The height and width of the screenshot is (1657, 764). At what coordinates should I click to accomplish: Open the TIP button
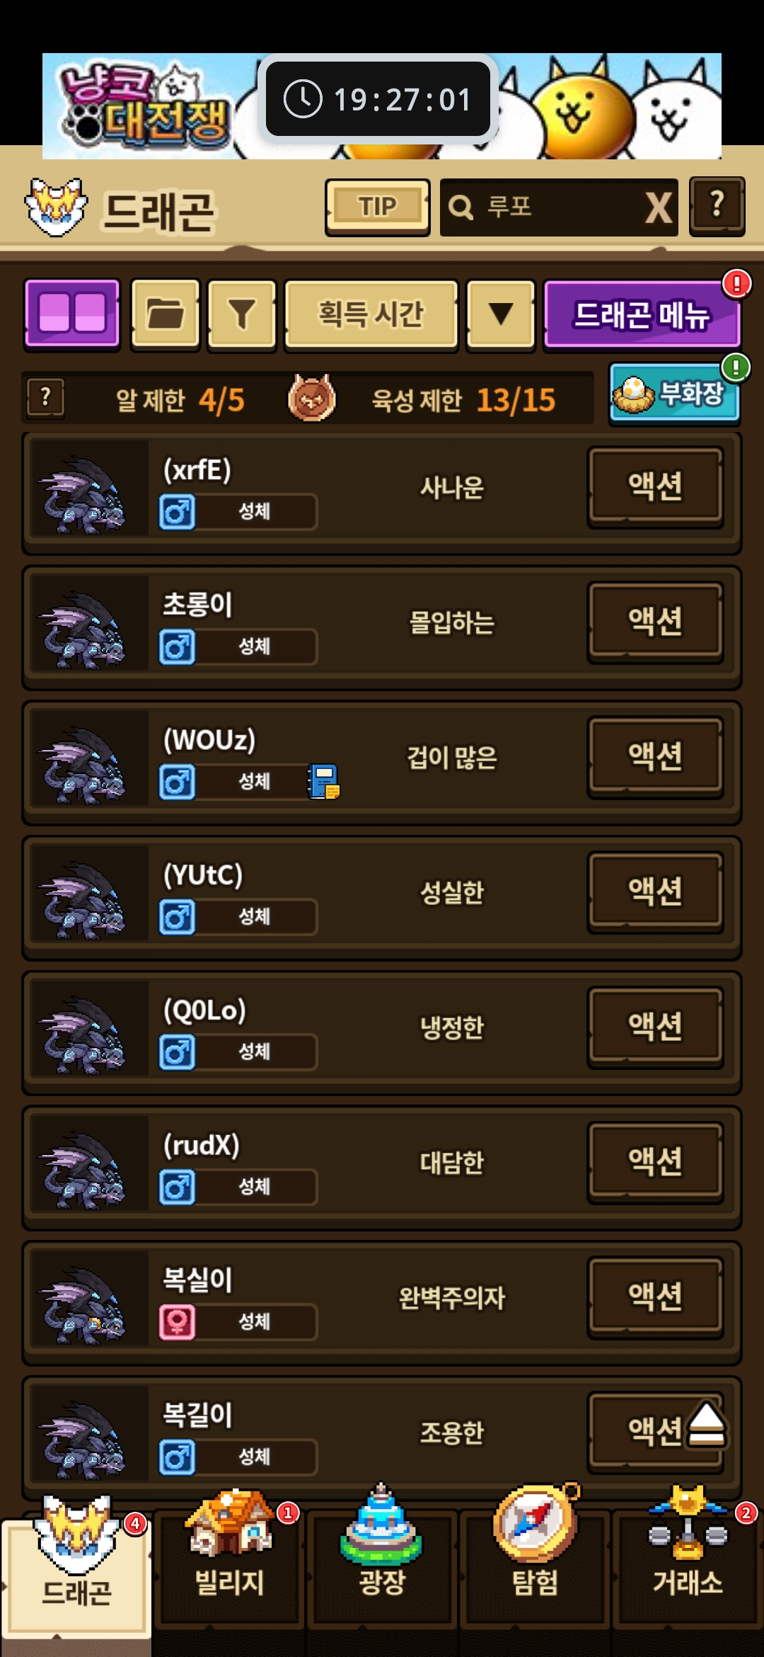coord(378,207)
